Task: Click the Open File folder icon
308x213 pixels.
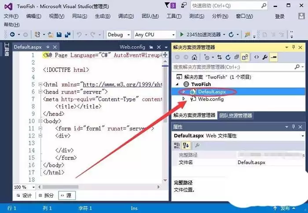Action: (x=51, y=35)
